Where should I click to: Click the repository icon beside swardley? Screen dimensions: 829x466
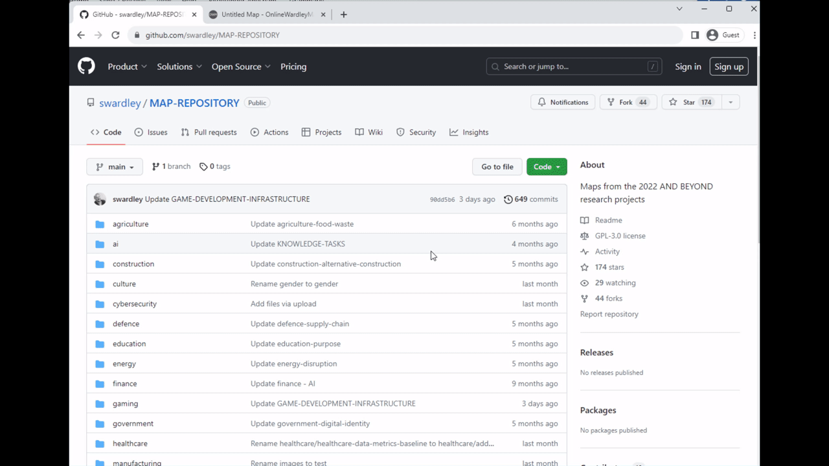pos(91,103)
